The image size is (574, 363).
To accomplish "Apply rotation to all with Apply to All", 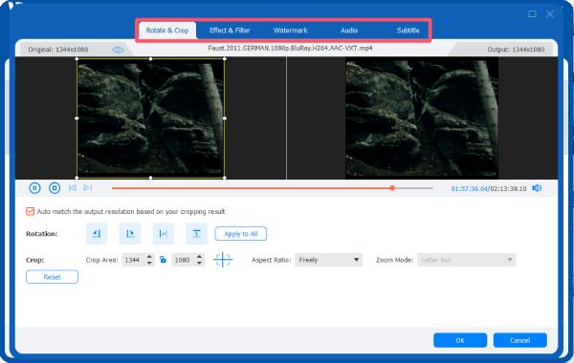I will click(x=240, y=234).
